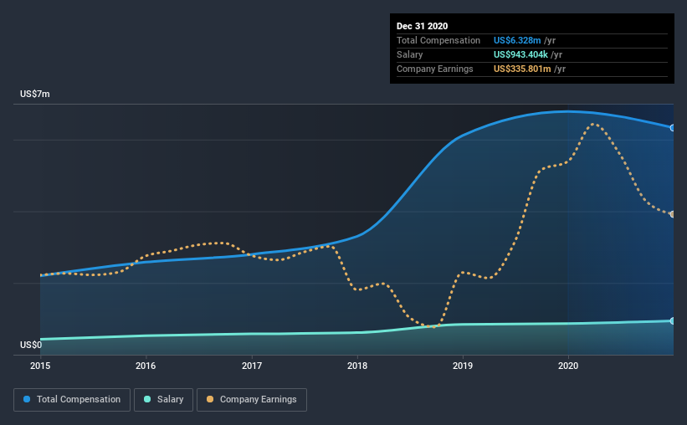Click the Dec 31 2020 tooltip heading
The width and height of the screenshot is (687, 425).
422,26
